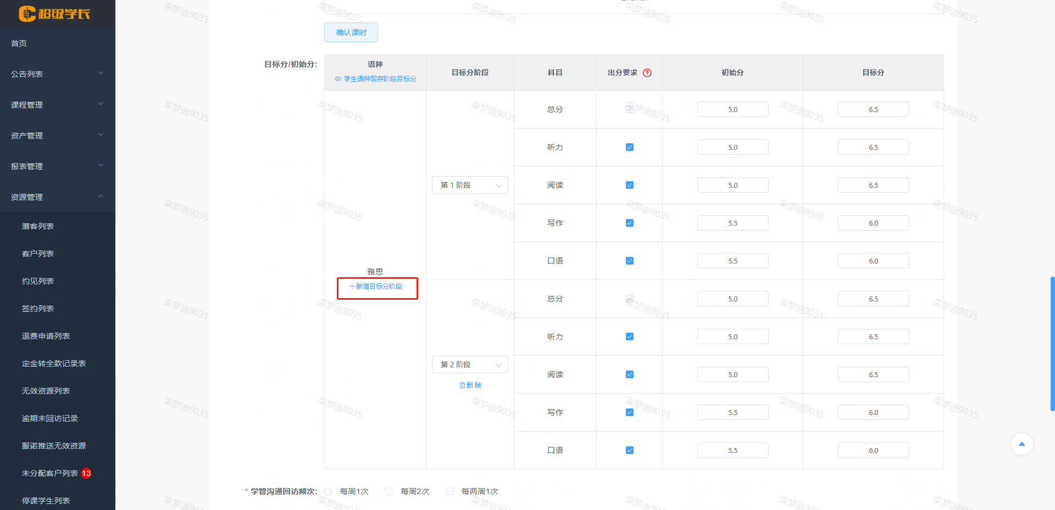Click the 新增目标分阶段 link
The image size is (1055, 510).
(377, 286)
